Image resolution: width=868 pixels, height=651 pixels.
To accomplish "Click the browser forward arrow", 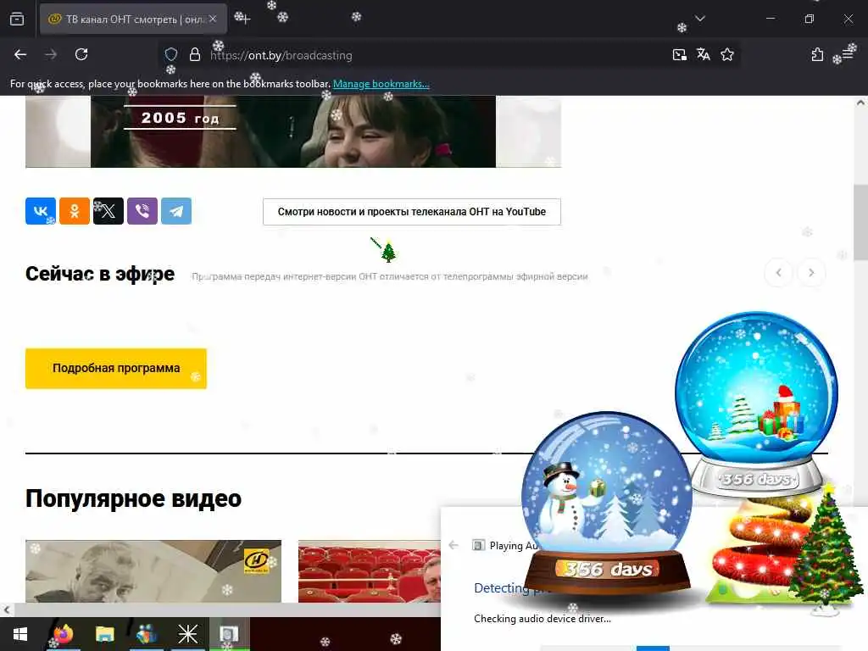I will 51,54.
